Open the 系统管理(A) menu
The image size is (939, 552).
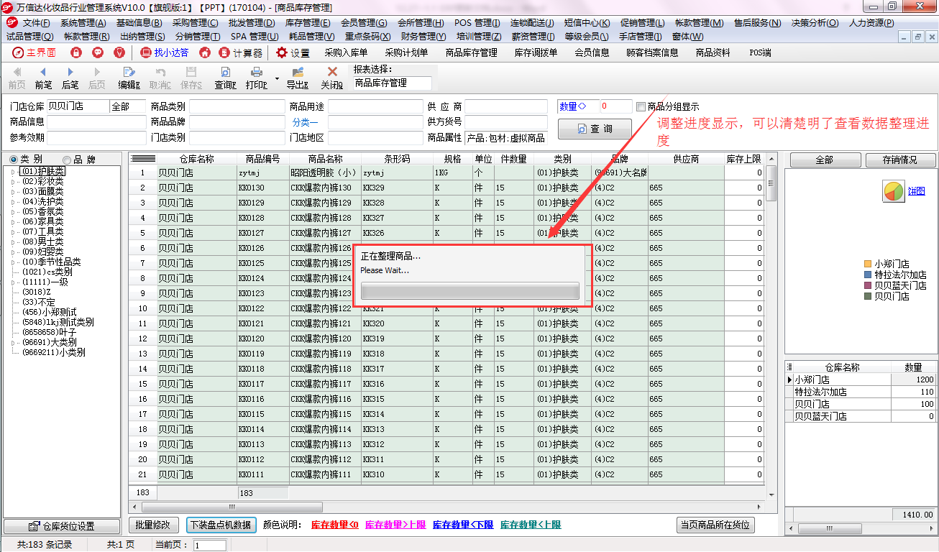click(x=83, y=23)
